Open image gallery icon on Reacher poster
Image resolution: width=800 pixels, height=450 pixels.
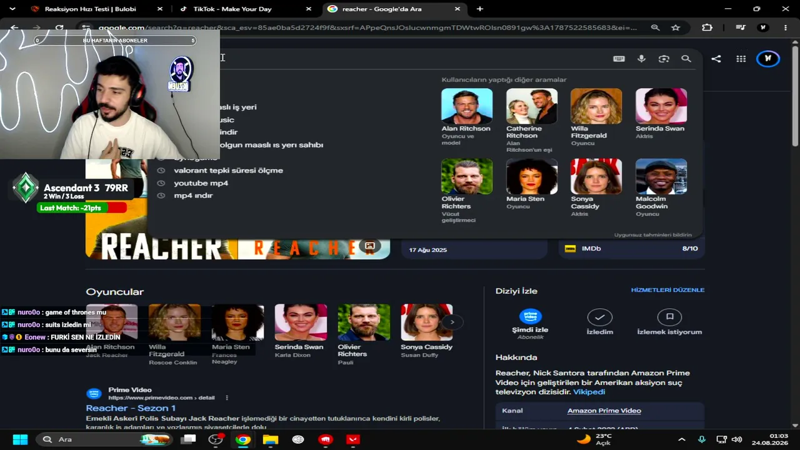[370, 246]
